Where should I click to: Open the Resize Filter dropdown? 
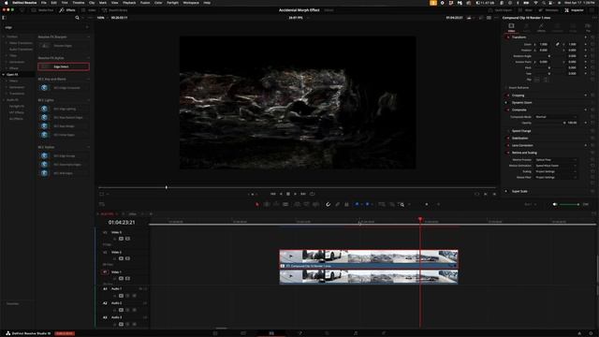pos(556,177)
